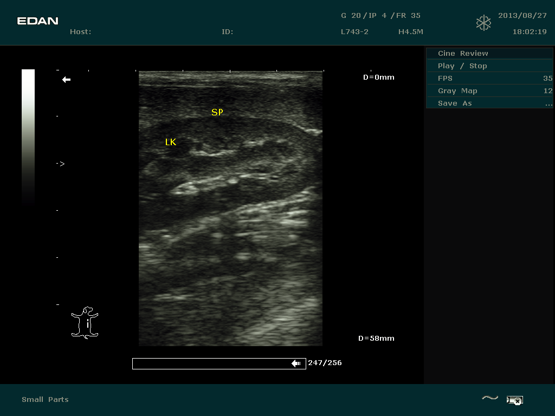Click the cine playback direction arrow icon
This screenshot has height=416, width=555.
click(296, 363)
